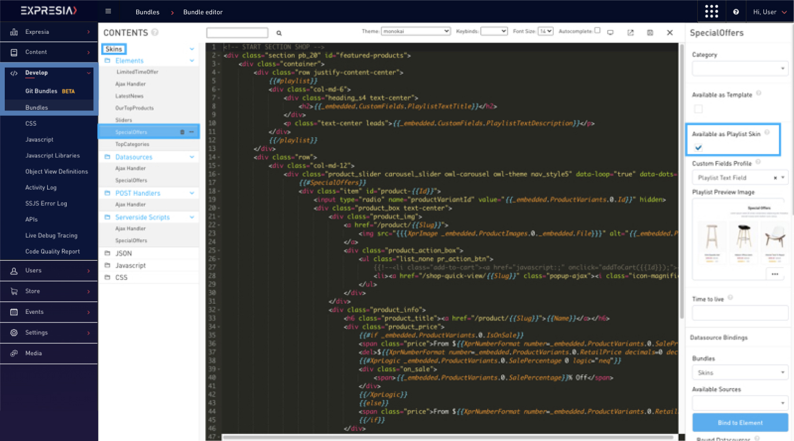Open the Custom Fields Profile dropdown arrow
794x441 pixels.
click(783, 178)
